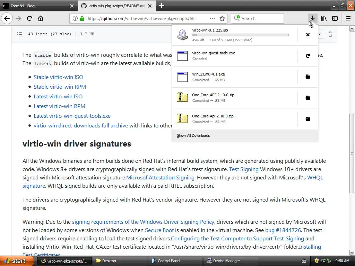This screenshot has height=266, width=355.
Task: Open virtio-win direct-downloads full archive link
Action: [81, 125]
